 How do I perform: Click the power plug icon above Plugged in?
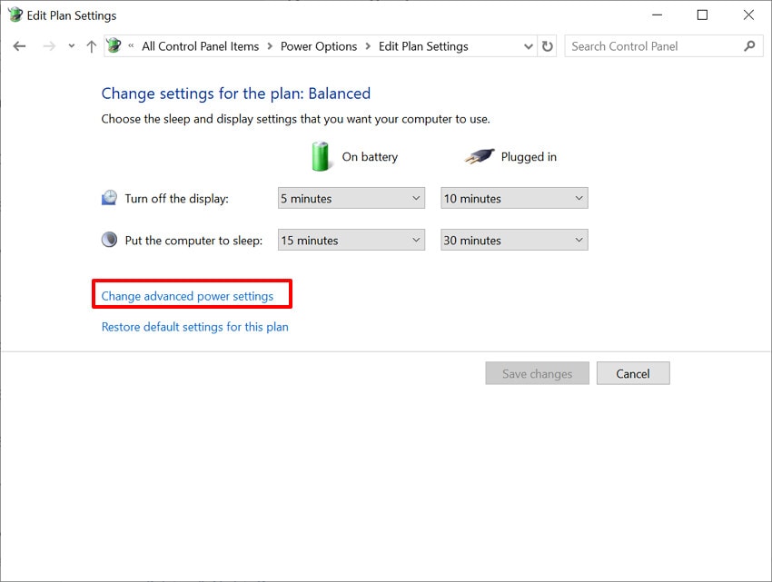click(481, 155)
